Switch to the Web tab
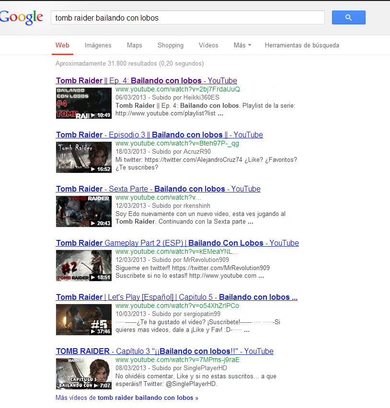 tap(62, 45)
